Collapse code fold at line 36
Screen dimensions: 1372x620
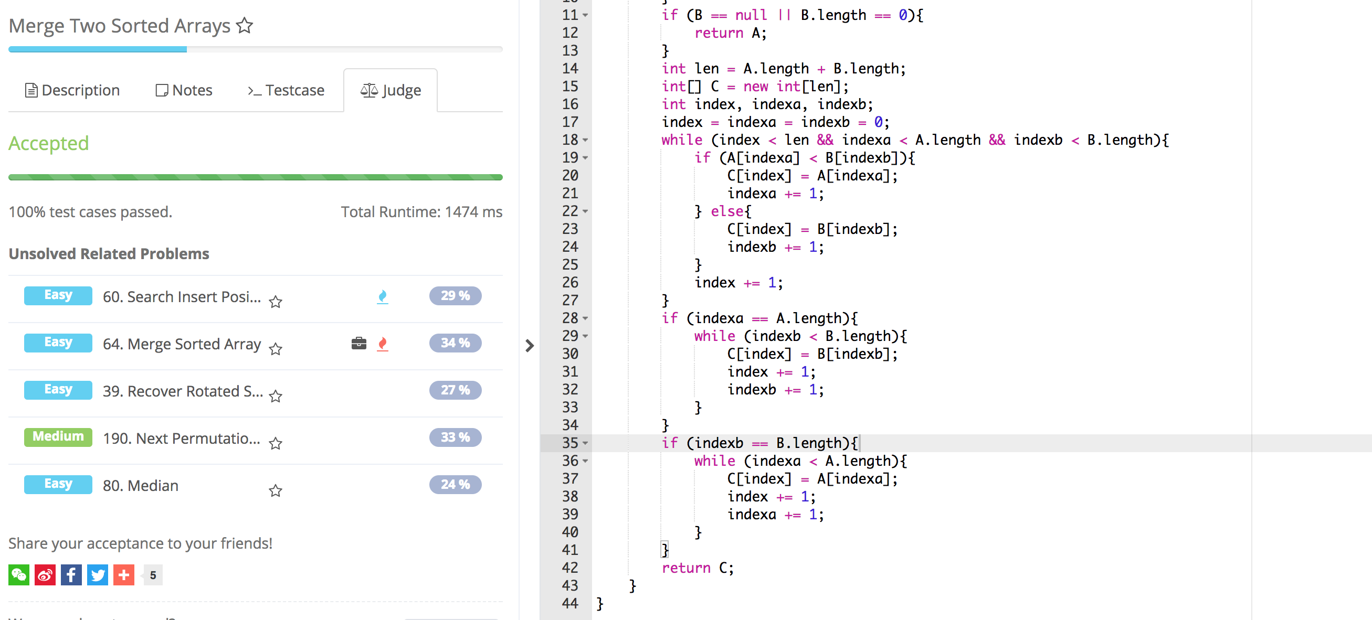coord(585,461)
